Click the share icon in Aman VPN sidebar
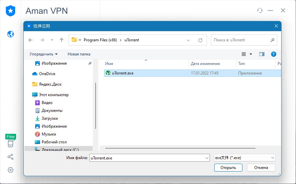Screen dimensions: 296x184 tap(11, 157)
